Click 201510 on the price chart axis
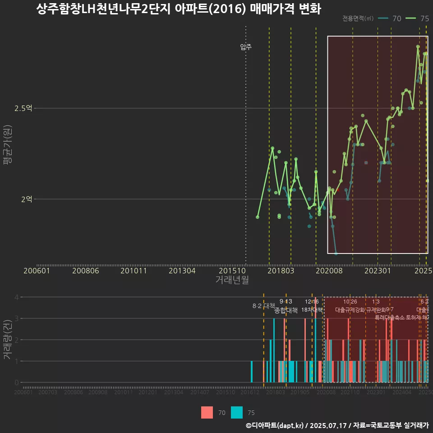This screenshot has height=433, width=433. tap(232, 271)
